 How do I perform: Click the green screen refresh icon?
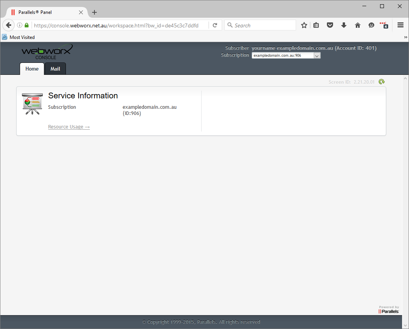pos(382,82)
